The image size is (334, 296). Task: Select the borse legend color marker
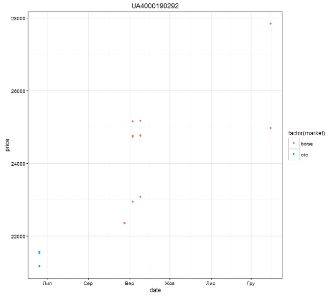pos(294,143)
